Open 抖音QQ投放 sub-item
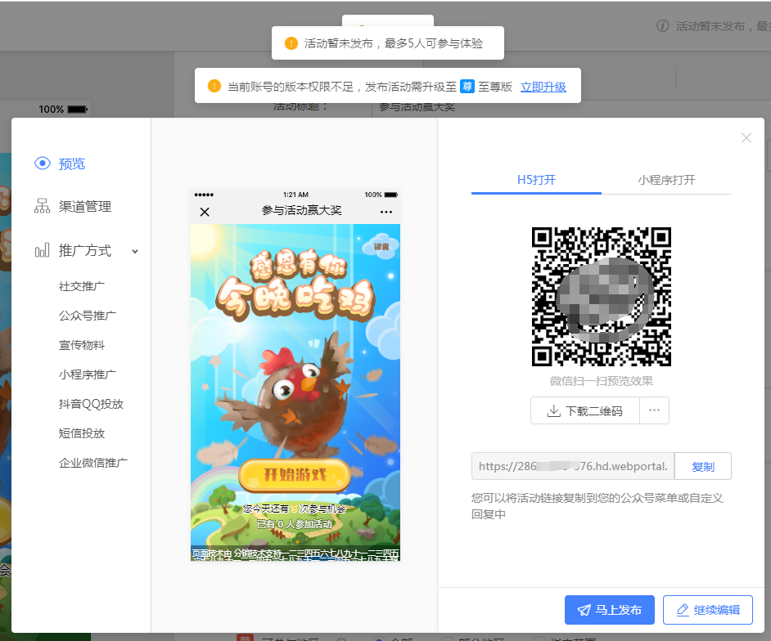Screen dimensions: 771x641 pyautogui.click(x=91, y=404)
